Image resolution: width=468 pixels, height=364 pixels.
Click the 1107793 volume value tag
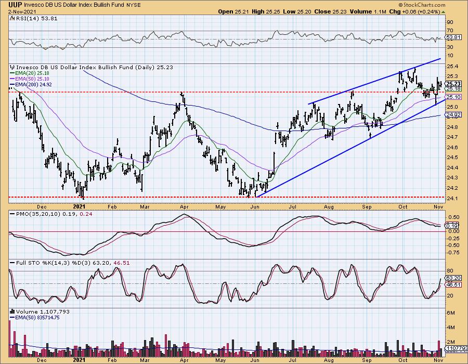pos(456,348)
